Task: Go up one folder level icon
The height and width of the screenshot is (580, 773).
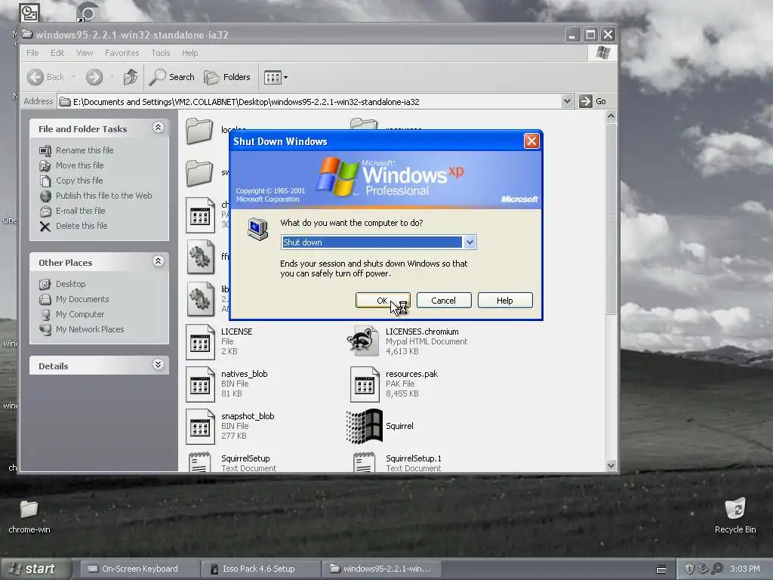Action: 131,77
